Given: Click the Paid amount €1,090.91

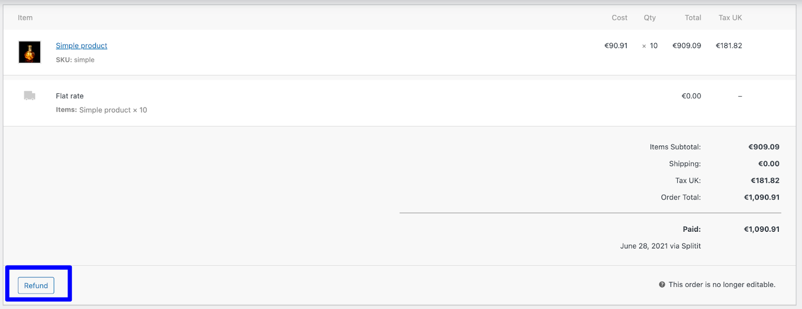Looking at the screenshot, I should click(x=762, y=229).
